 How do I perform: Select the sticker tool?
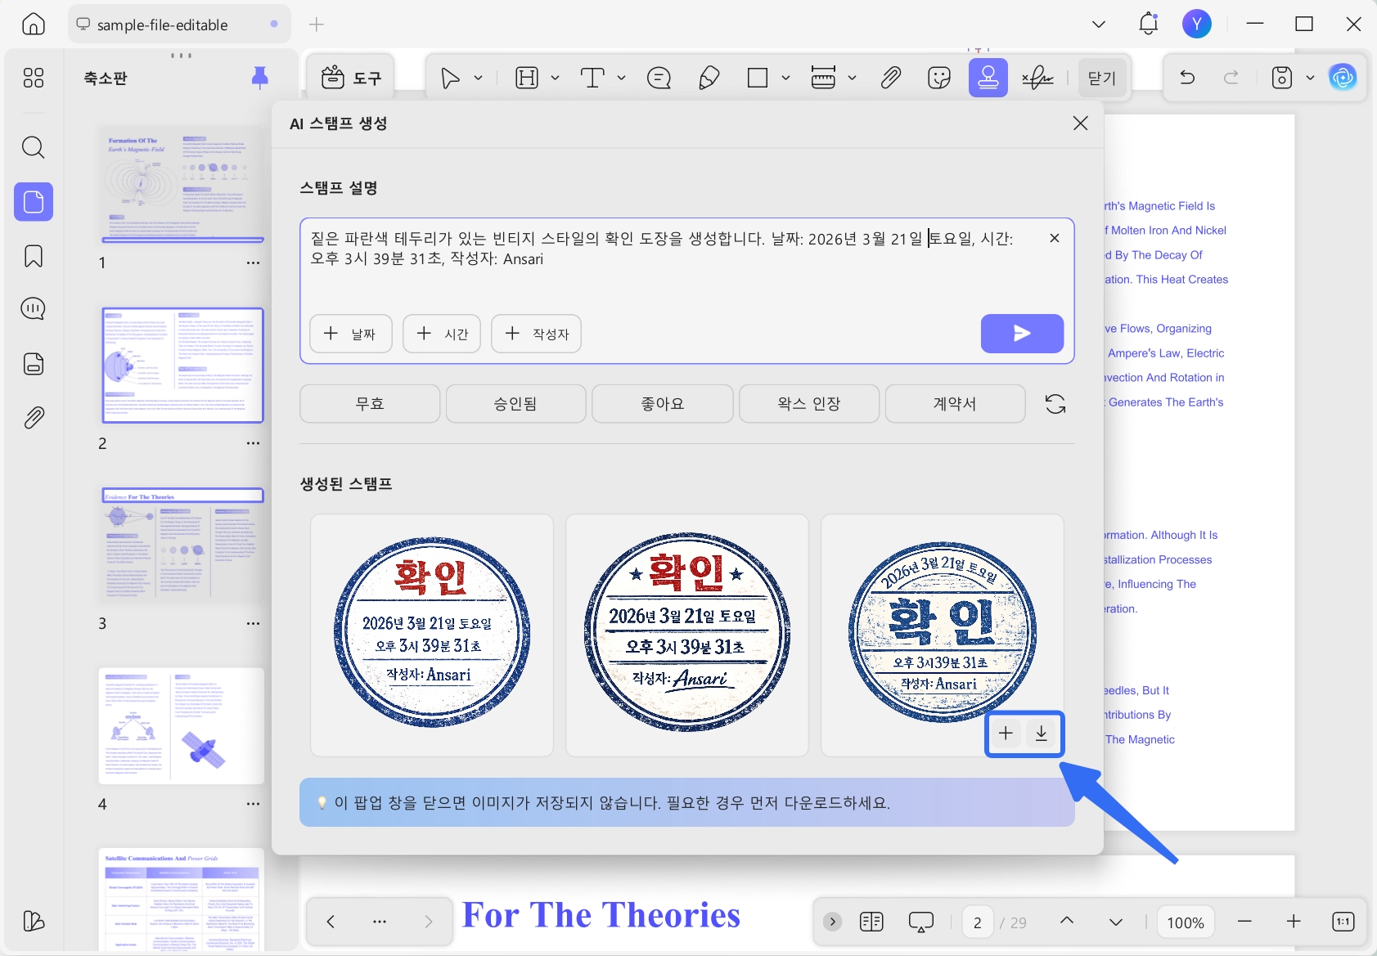939,78
